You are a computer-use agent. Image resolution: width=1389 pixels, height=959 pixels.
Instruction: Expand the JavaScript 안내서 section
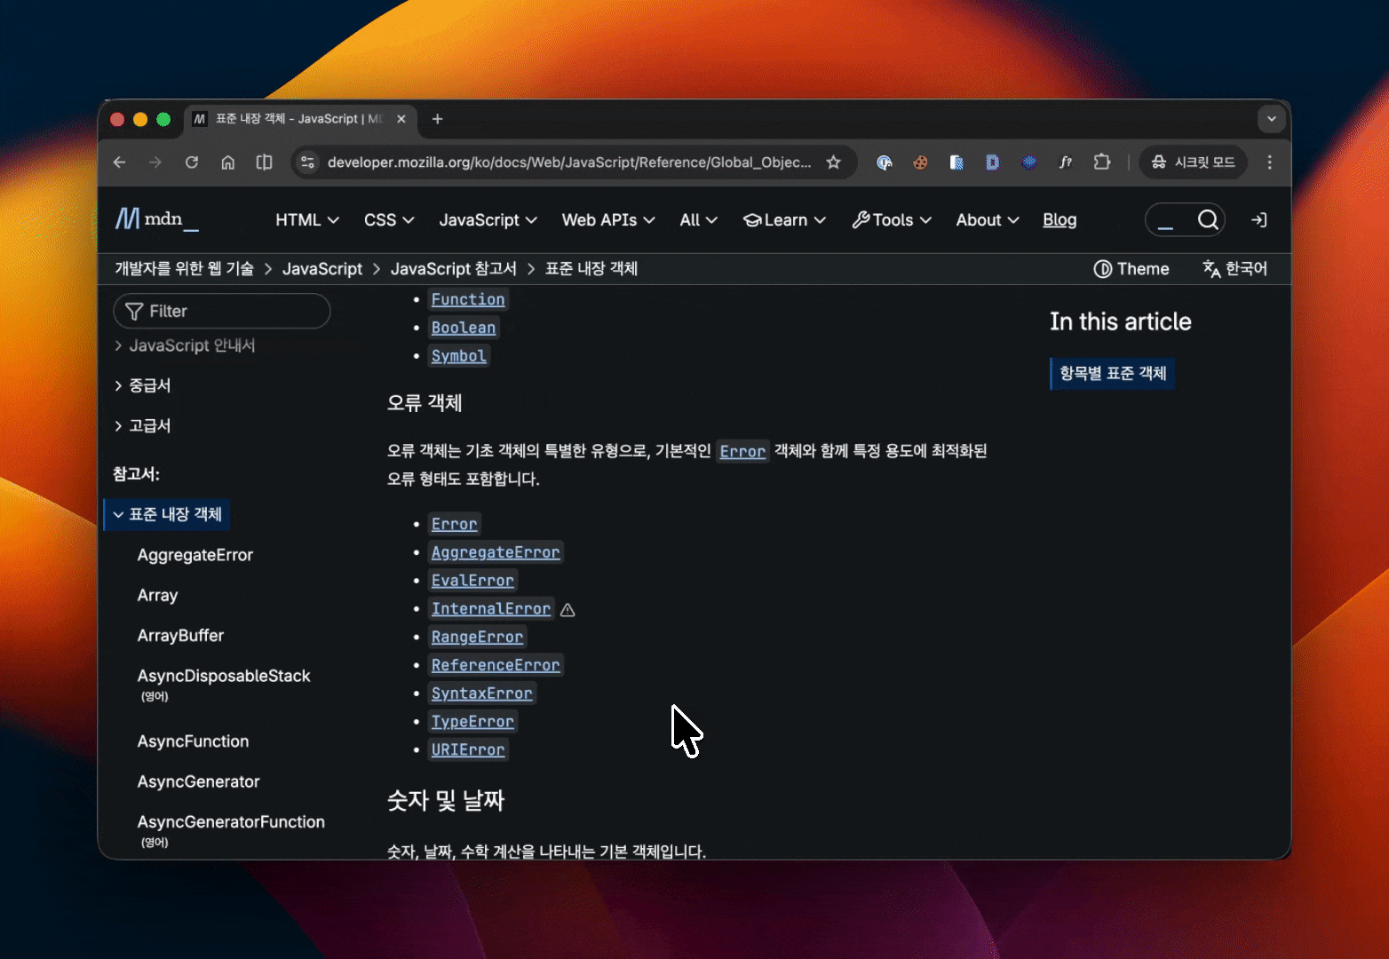pyautogui.click(x=185, y=345)
